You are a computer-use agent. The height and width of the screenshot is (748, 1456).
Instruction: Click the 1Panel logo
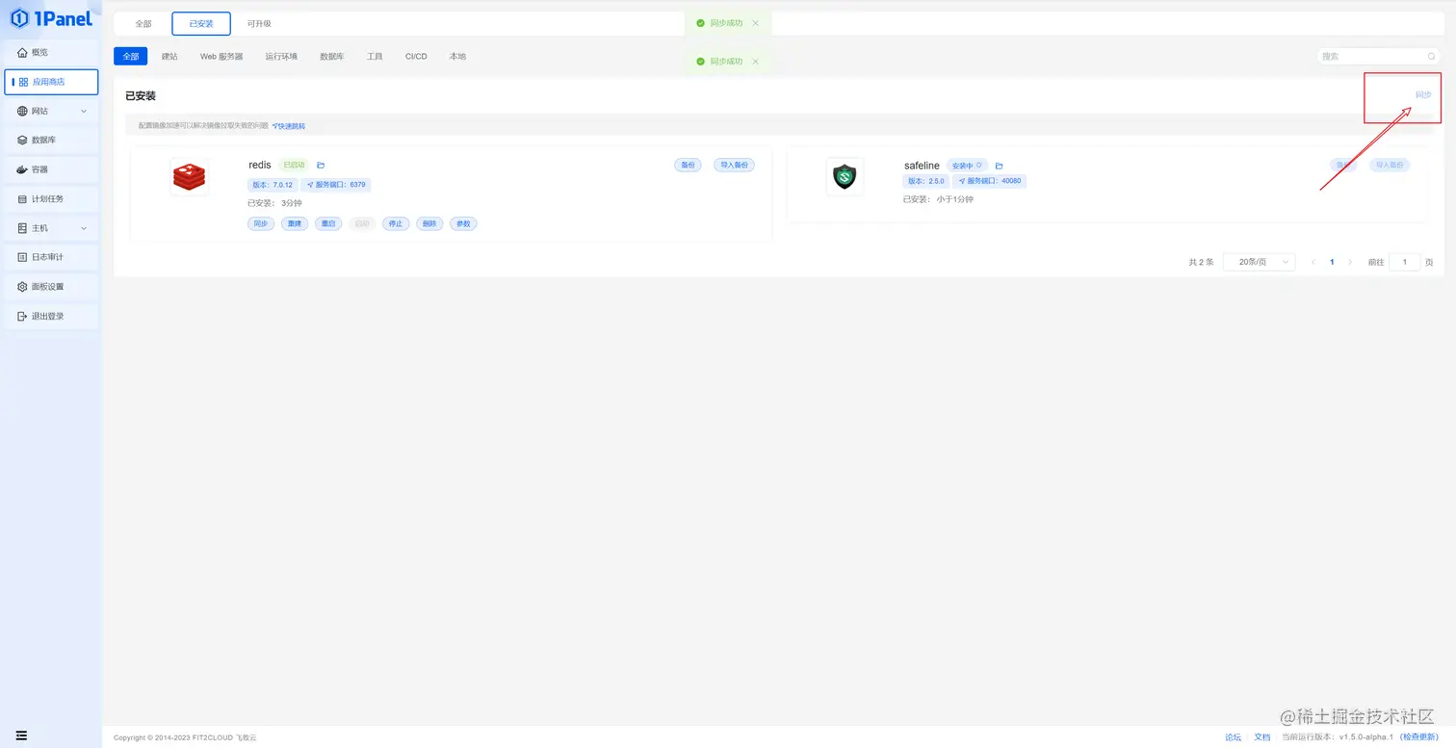pos(51,18)
